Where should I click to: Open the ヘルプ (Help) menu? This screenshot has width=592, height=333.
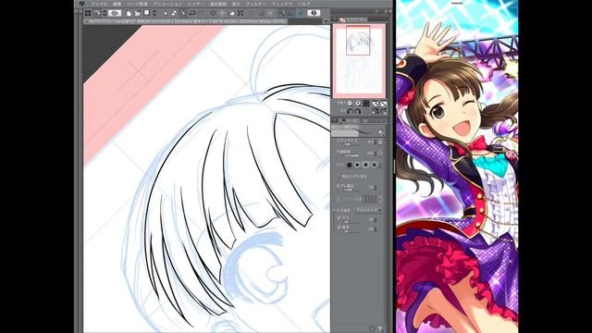304,4
